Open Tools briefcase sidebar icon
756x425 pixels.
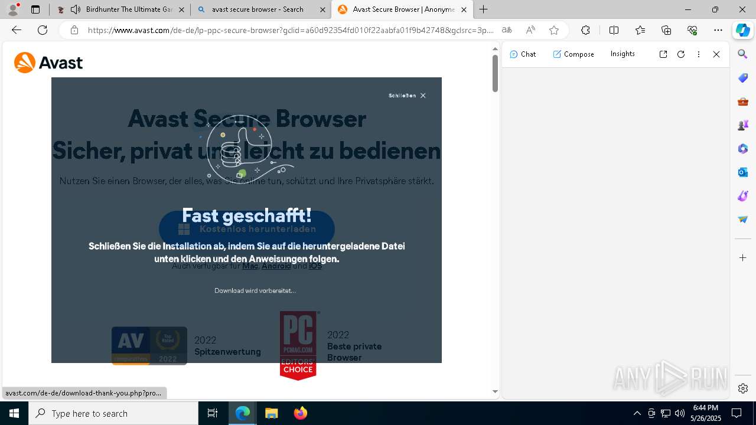743,102
